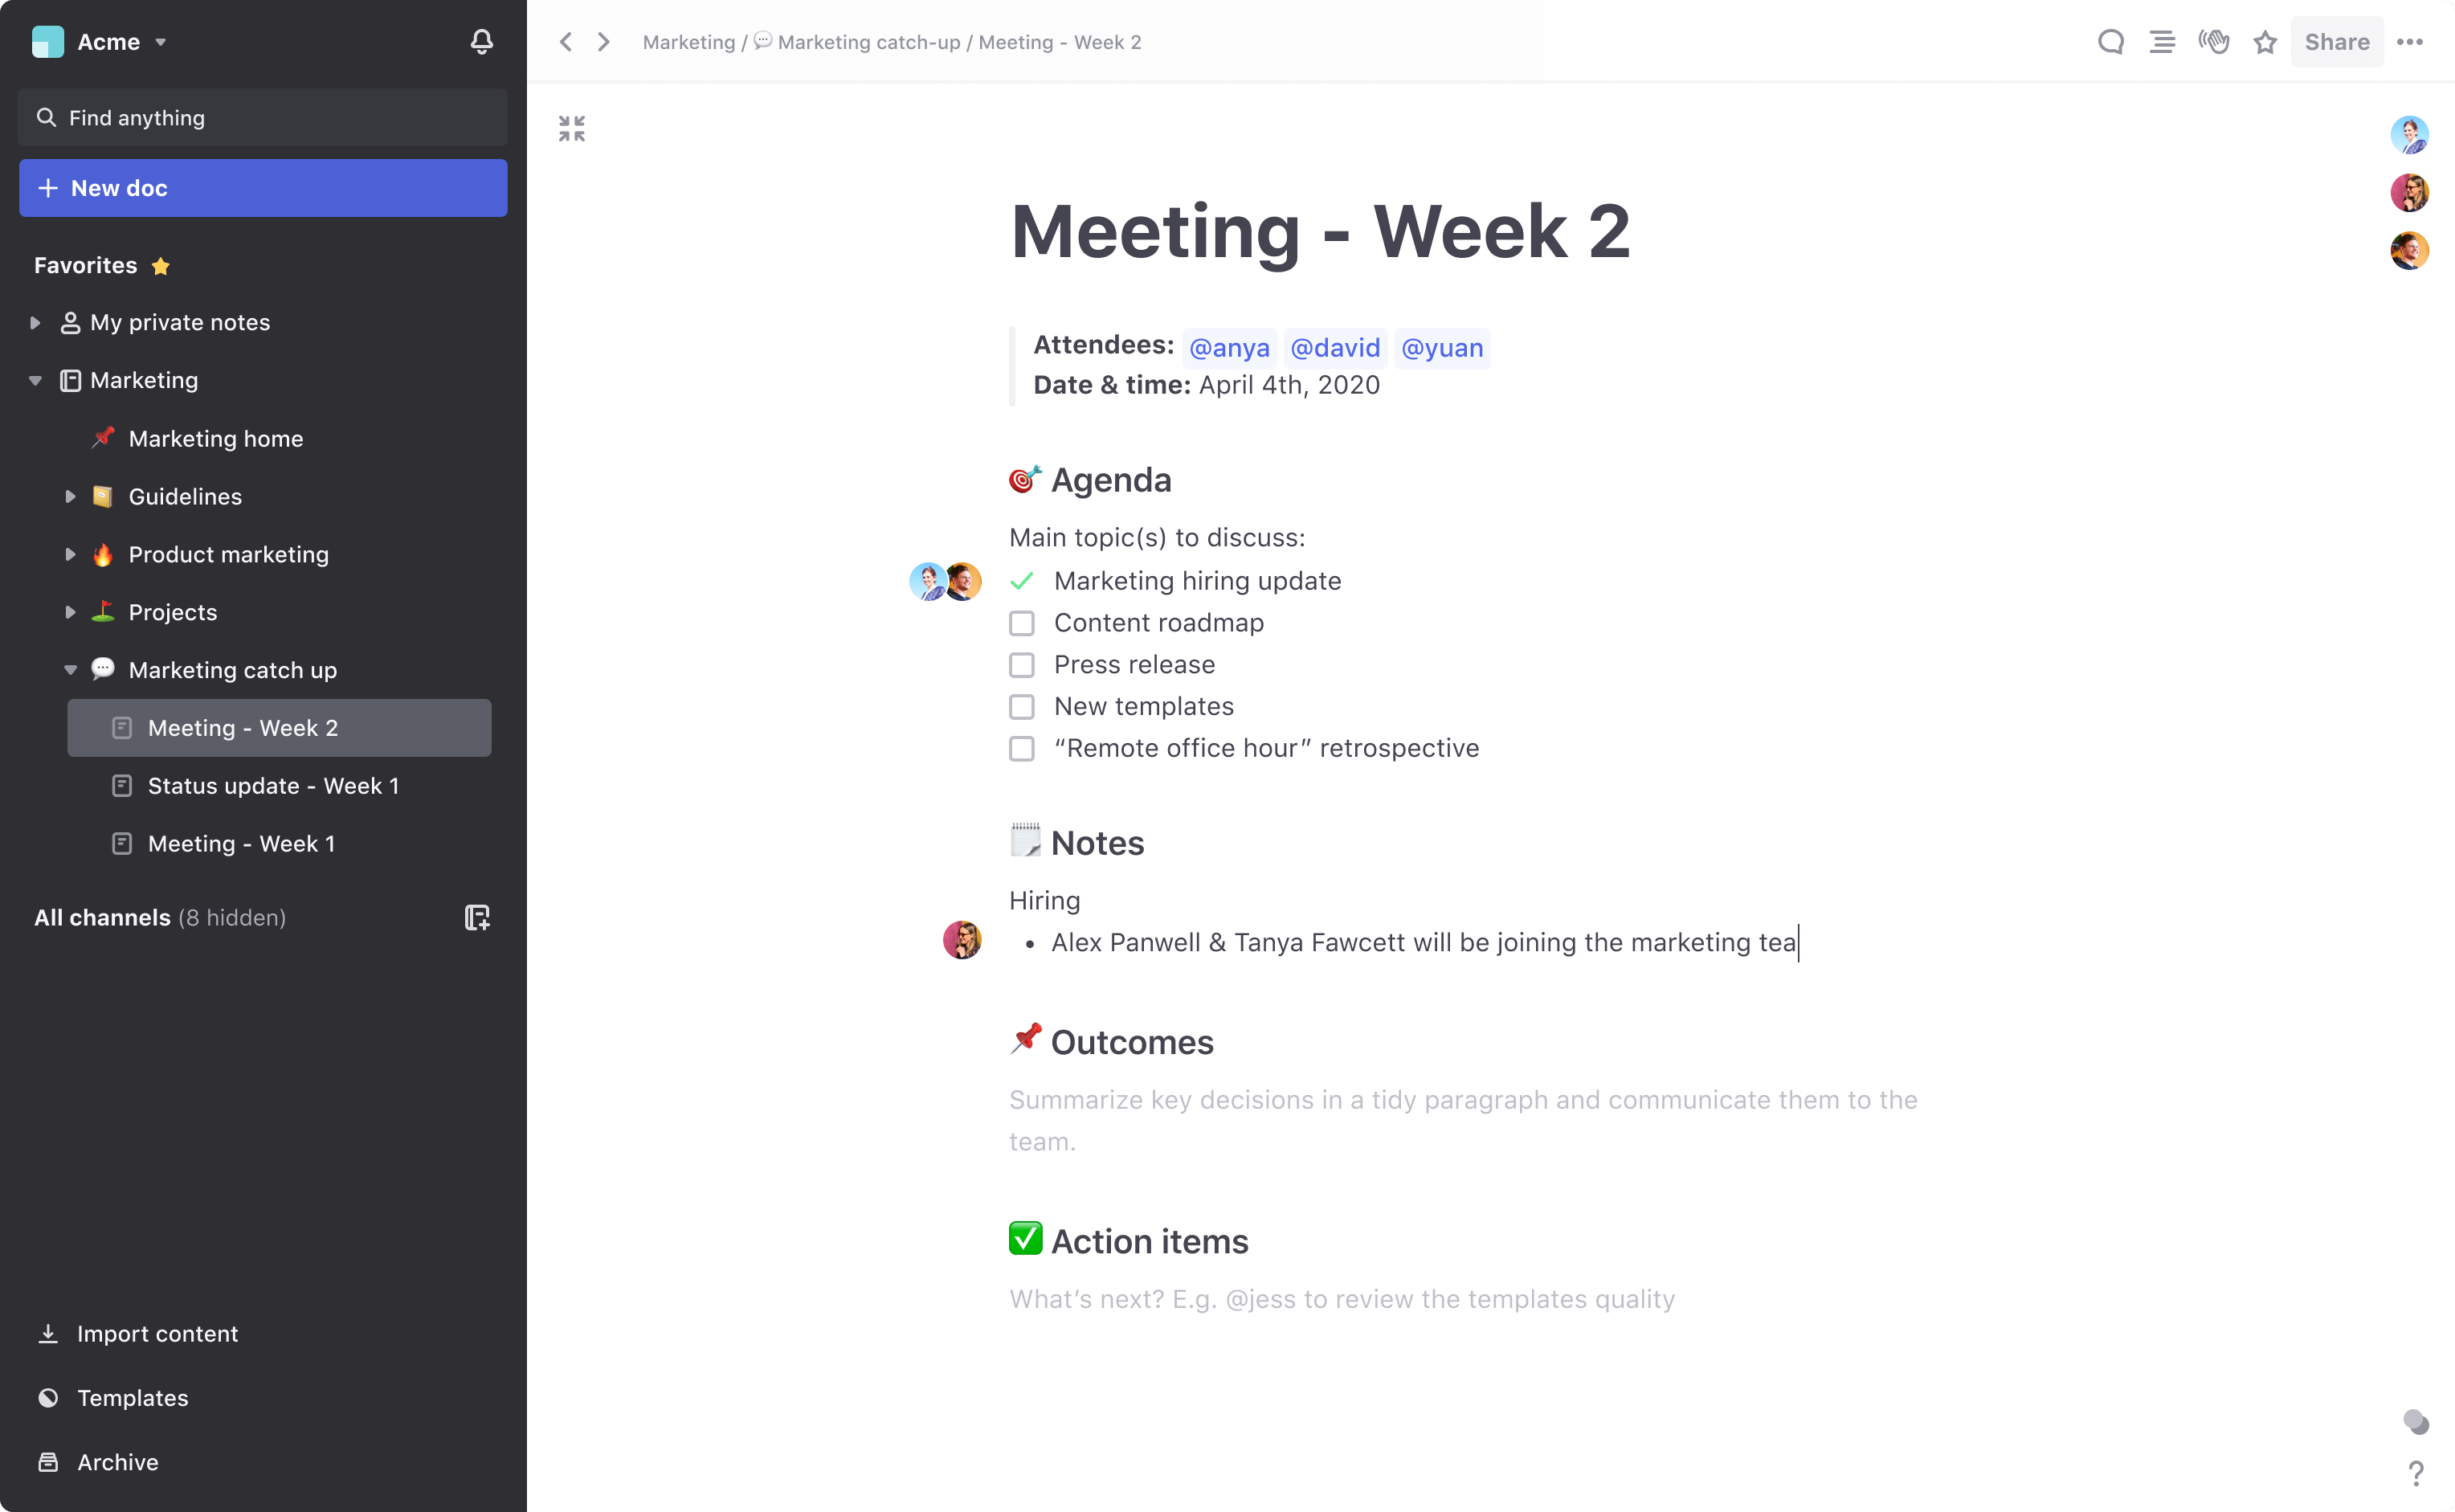Expand the Projects section in sidebar
Viewport: 2455px width, 1512px height.
[x=70, y=612]
